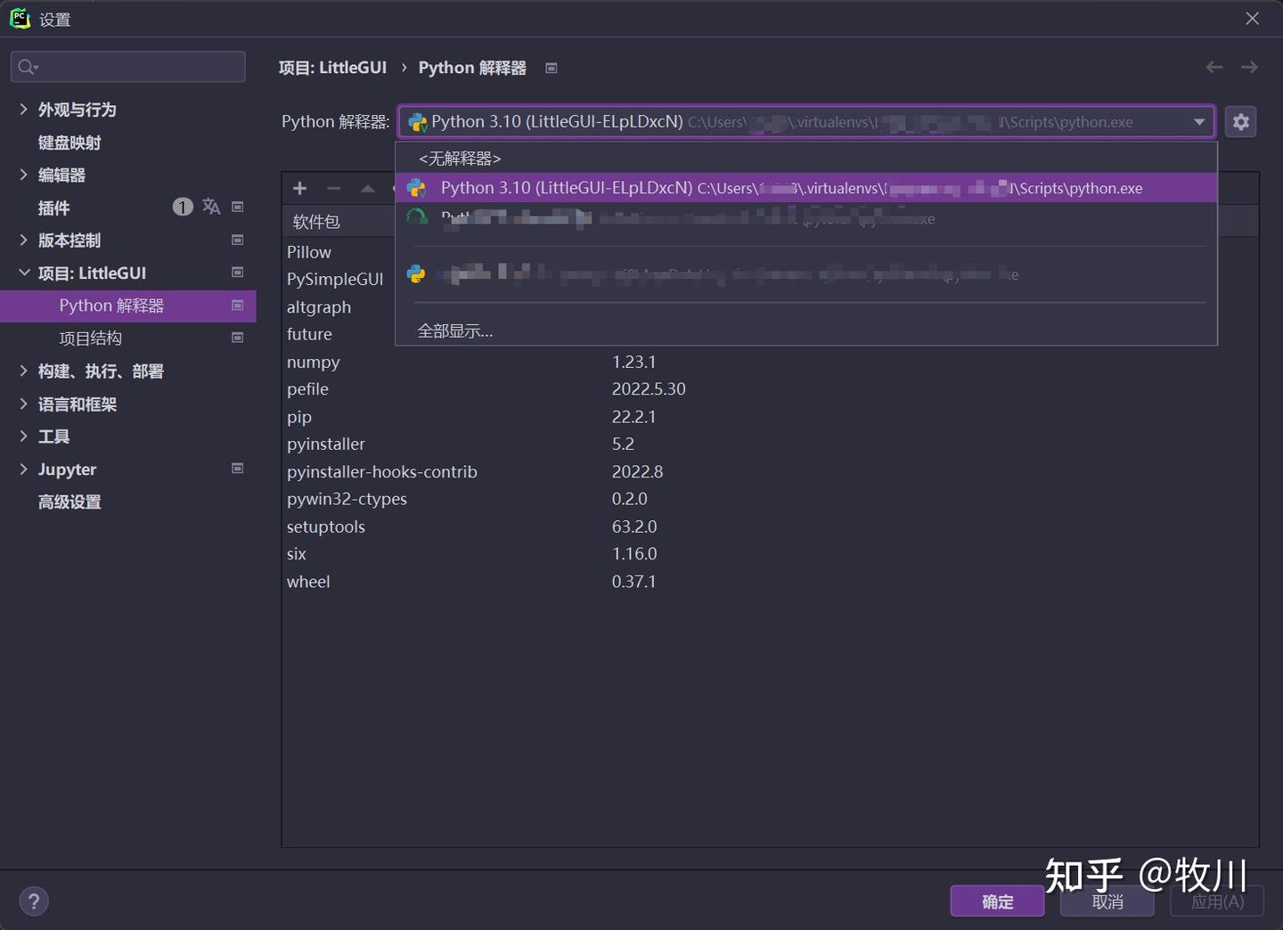Open interpreter options via the gear icon
Screen dimensions: 1283x930
[1240, 121]
